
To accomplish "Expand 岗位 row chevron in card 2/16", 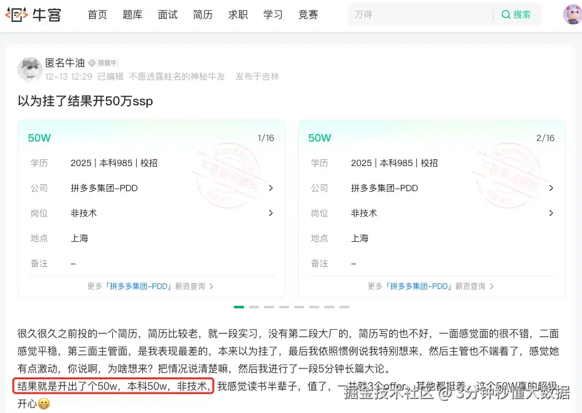I will coord(551,213).
